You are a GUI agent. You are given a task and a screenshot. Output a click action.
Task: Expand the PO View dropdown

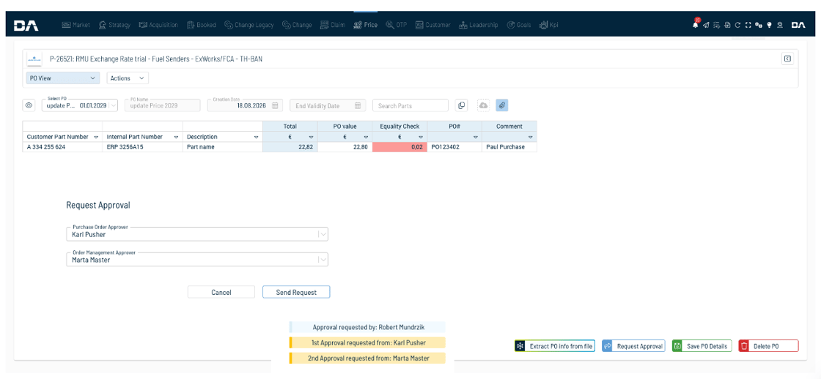coord(63,78)
